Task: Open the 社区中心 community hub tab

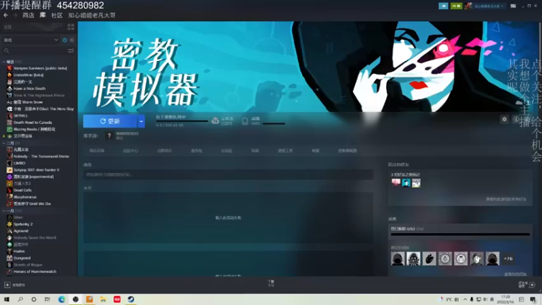Action: coord(131,150)
